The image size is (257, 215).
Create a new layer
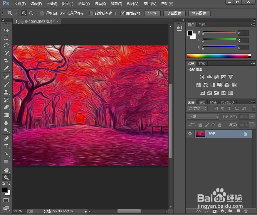238,211
